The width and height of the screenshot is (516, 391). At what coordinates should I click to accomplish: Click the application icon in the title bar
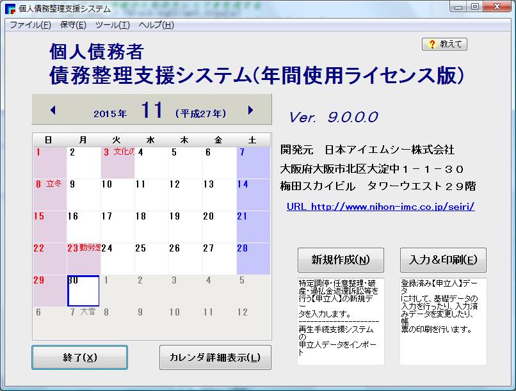pos(8,8)
